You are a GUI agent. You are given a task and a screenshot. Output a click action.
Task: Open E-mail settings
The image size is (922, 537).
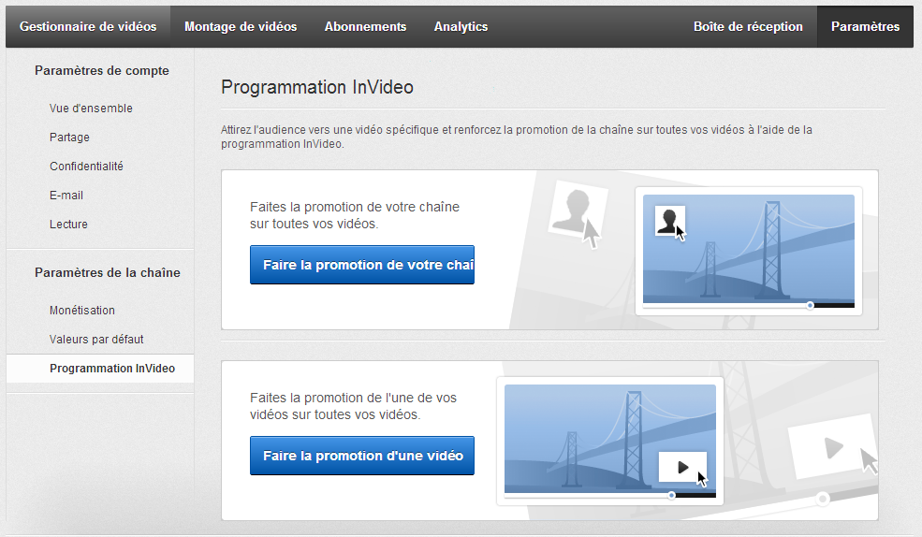click(x=66, y=195)
